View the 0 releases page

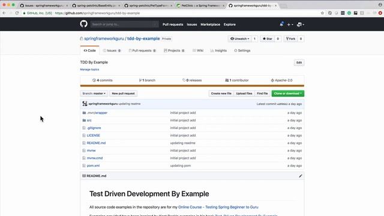click(x=192, y=80)
